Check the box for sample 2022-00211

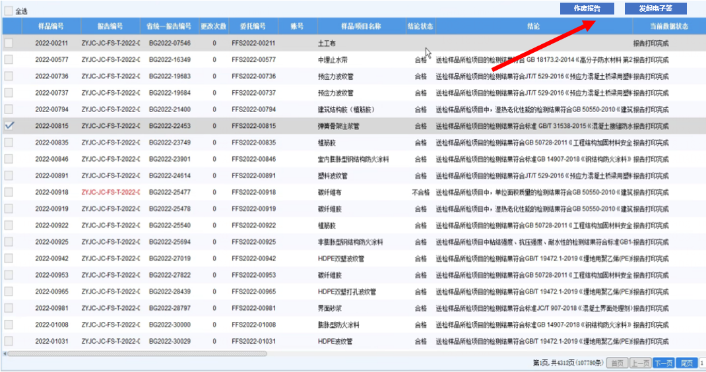(x=9, y=43)
